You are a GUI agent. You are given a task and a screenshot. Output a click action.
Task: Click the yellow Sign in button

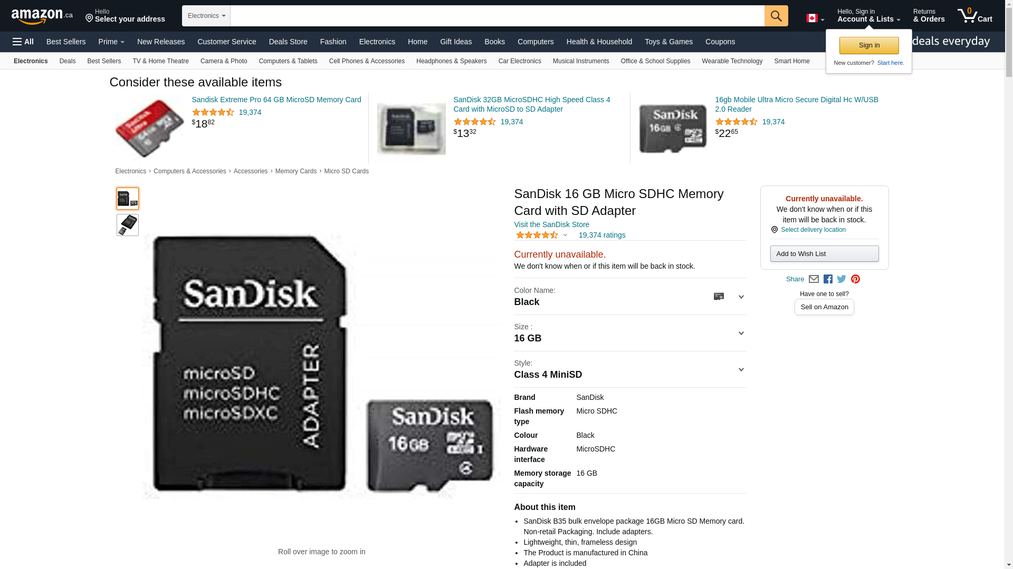[869, 45]
